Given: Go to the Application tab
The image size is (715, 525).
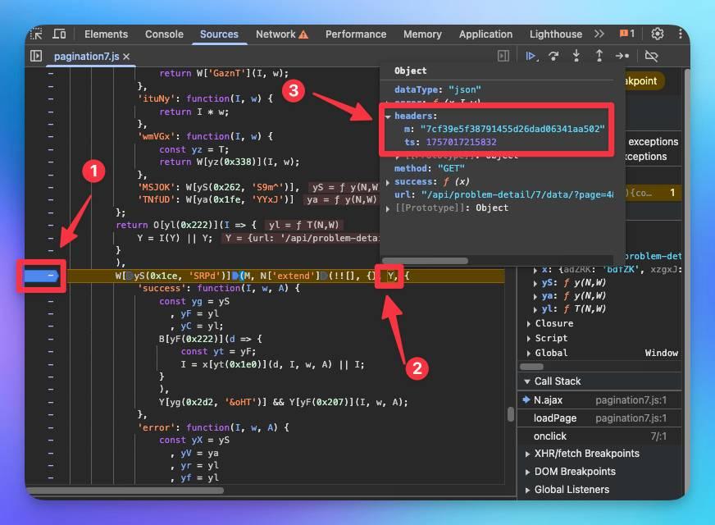Looking at the screenshot, I should (485, 34).
